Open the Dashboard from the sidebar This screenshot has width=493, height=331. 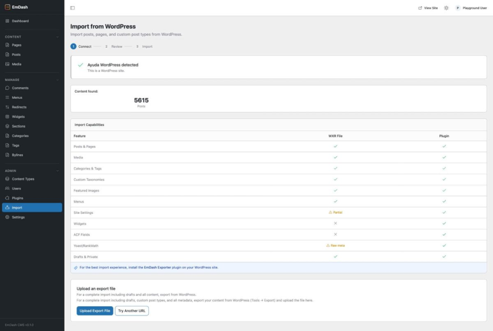tap(20, 21)
